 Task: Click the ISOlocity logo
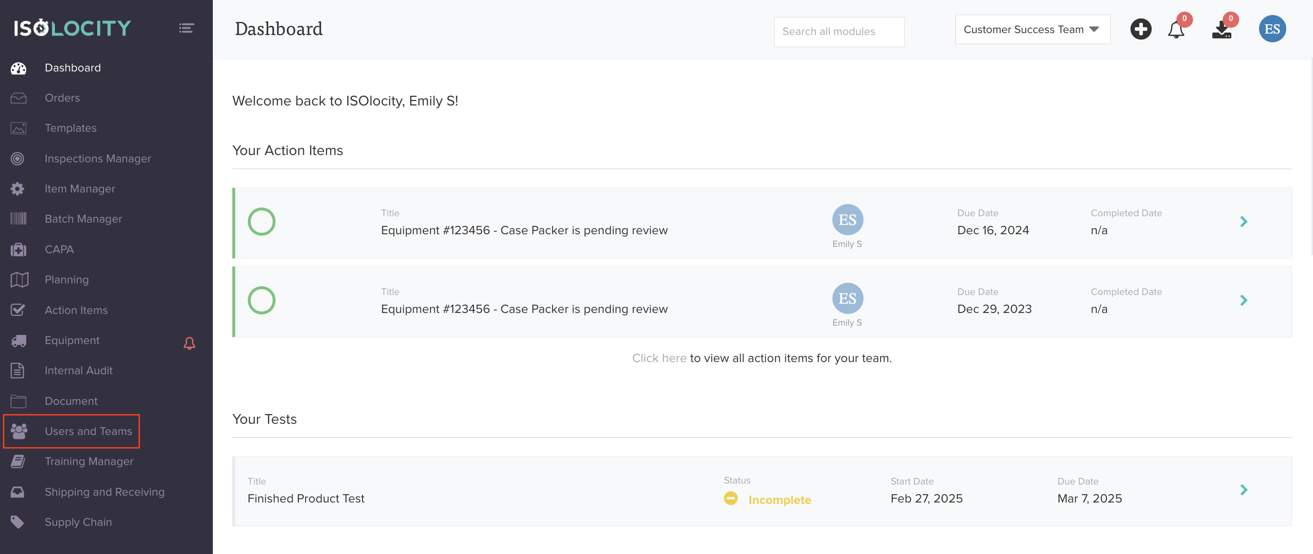72,28
